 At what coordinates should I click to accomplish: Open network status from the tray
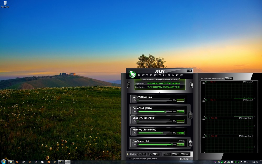point(245,162)
